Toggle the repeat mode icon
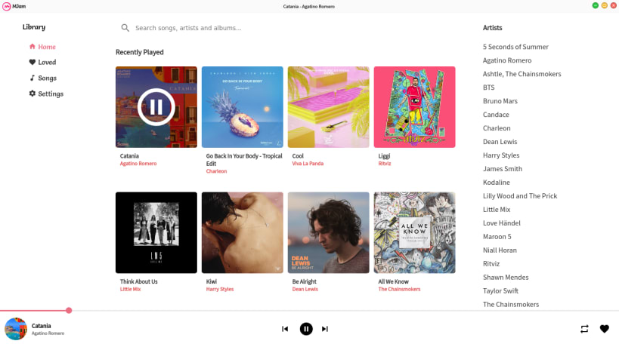619x347 pixels. pyautogui.click(x=584, y=329)
